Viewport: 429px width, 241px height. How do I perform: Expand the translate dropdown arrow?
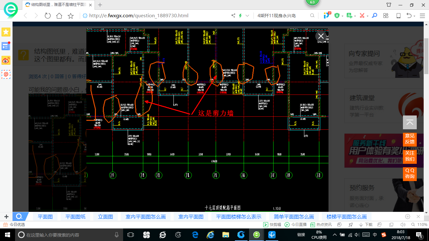coord(355,16)
